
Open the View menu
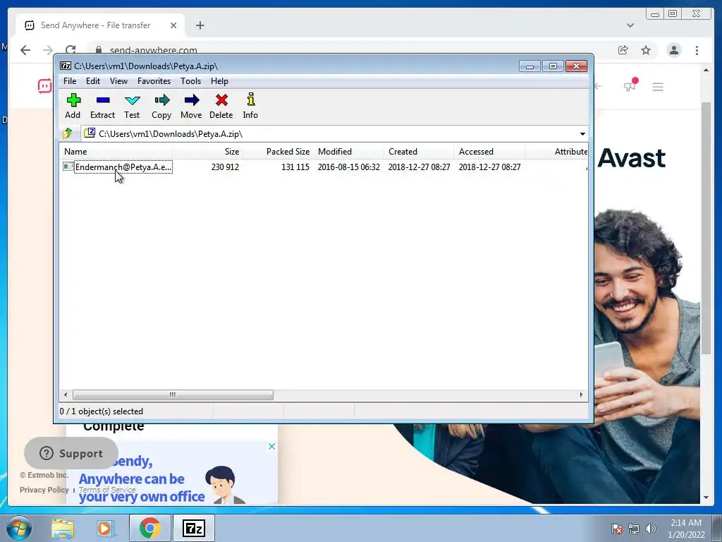[x=118, y=81]
